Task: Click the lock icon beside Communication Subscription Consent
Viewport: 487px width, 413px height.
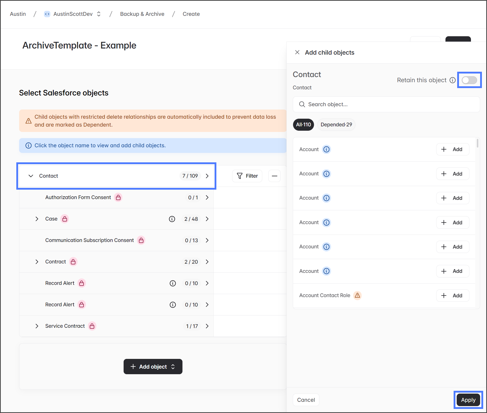Action: click(141, 240)
